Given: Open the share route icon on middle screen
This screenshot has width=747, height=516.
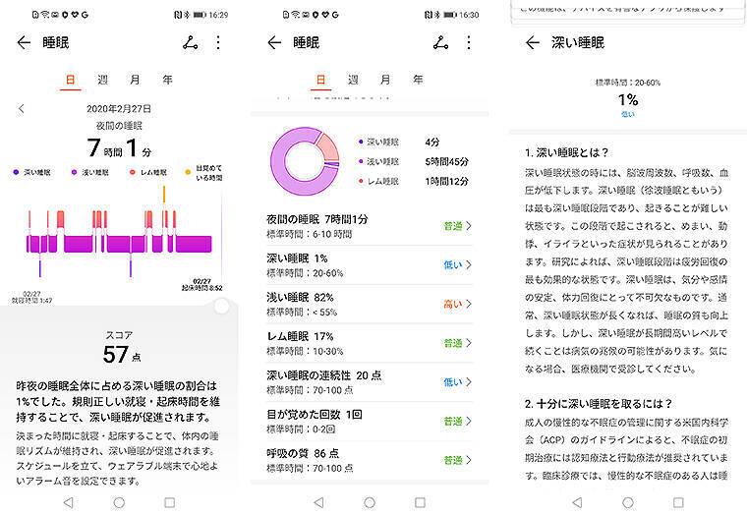Looking at the screenshot, I should 440,42.
